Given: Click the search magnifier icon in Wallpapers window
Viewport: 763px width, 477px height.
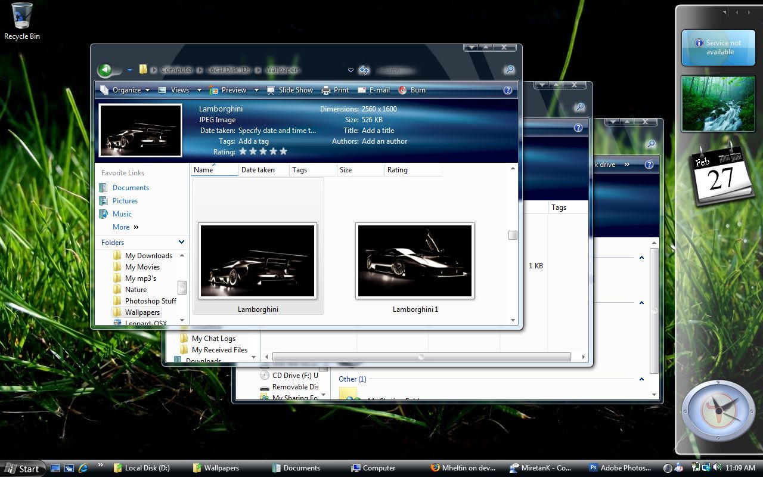Looking at the screenshot, I should (x=509, y=70).
